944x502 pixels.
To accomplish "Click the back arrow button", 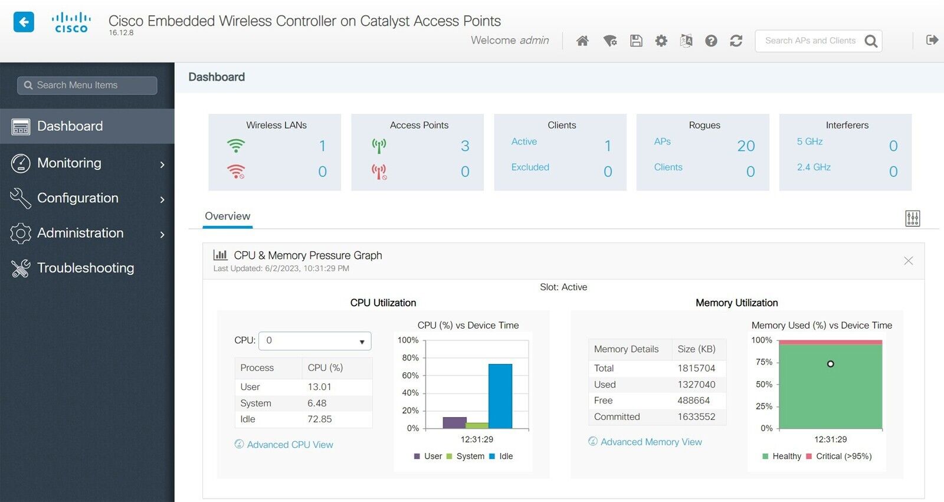I will point(24,22).
